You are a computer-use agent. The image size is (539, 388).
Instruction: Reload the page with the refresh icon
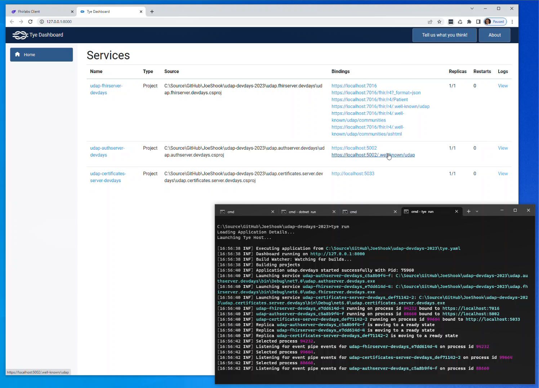click(x=30, y=22)
